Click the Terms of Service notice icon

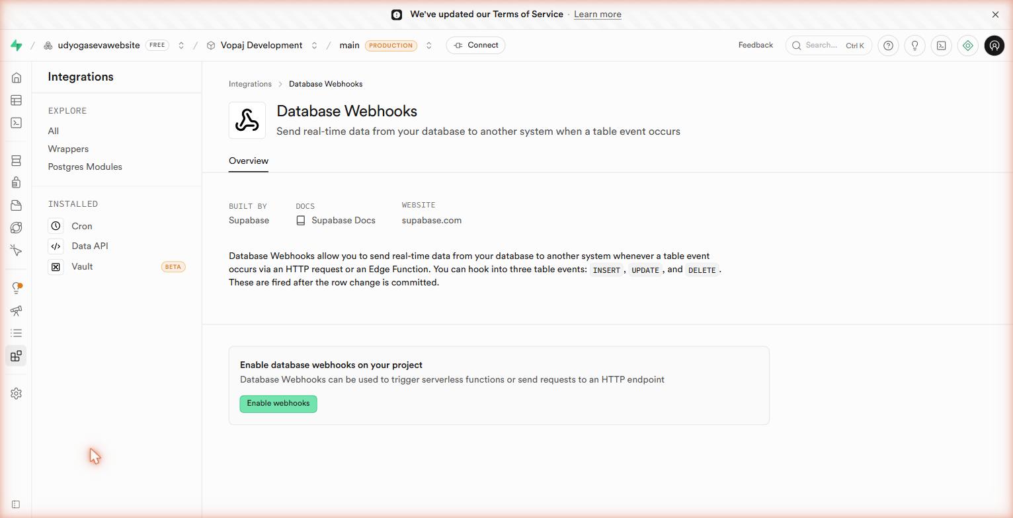397,15
